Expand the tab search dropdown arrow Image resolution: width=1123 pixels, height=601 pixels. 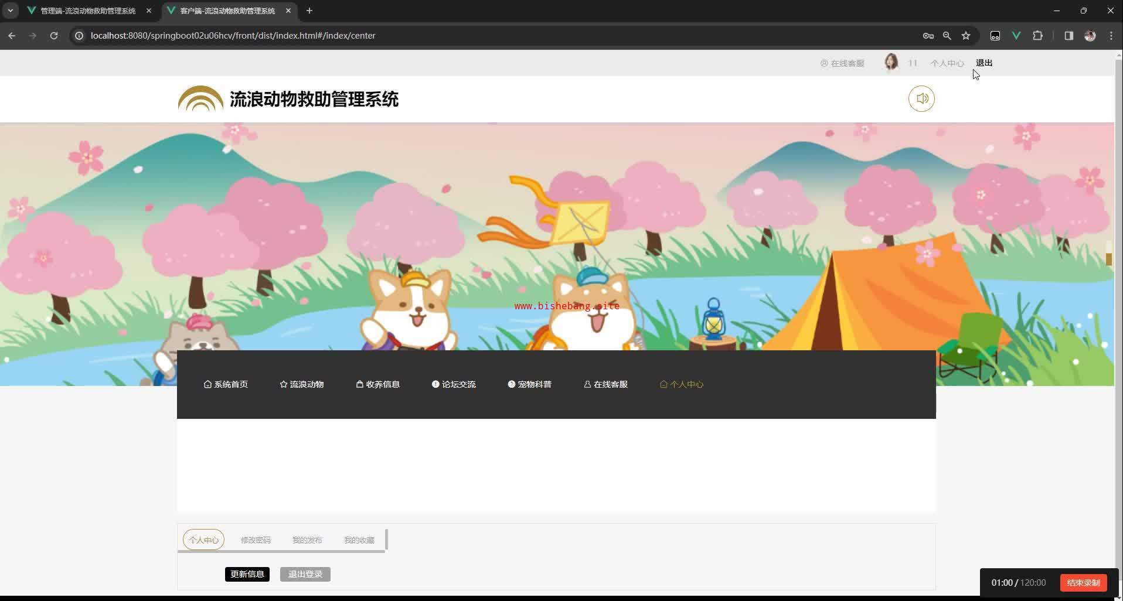tap(10, 11)
